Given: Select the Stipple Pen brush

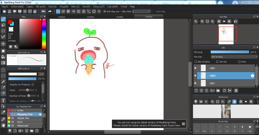Looking at the screenshot, I should [25, 118].
